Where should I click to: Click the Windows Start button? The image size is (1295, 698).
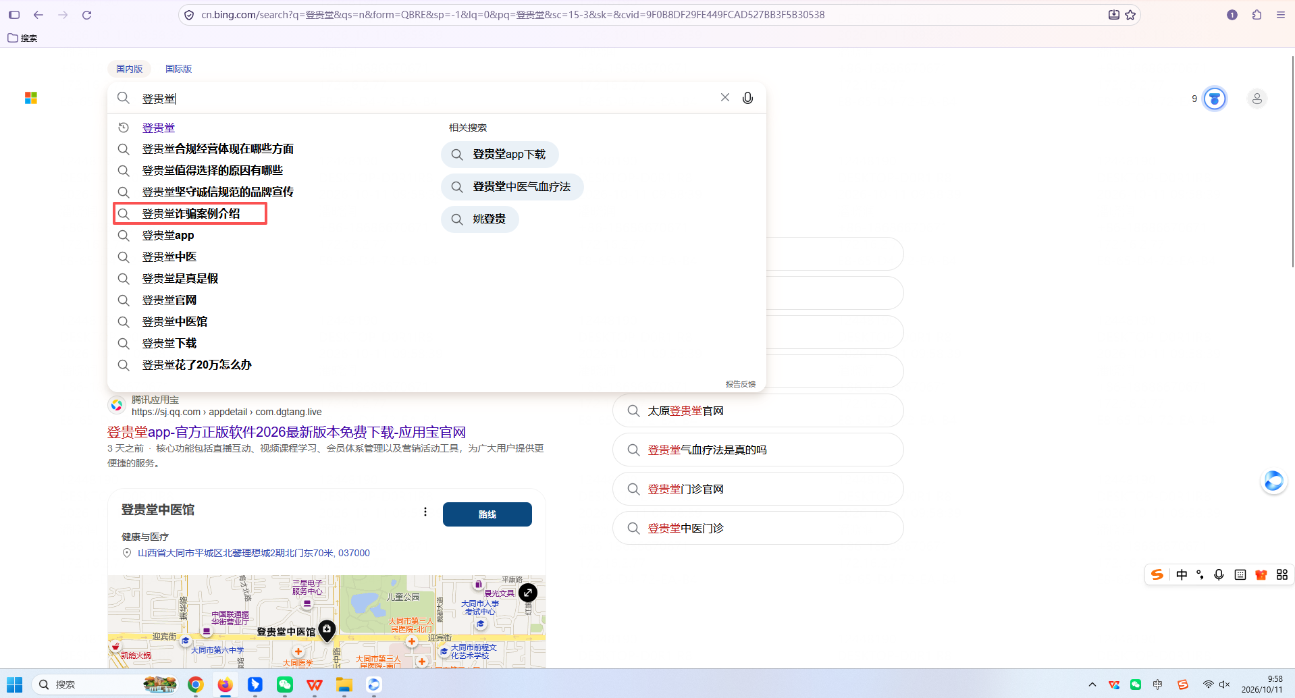tap(14, 684)
